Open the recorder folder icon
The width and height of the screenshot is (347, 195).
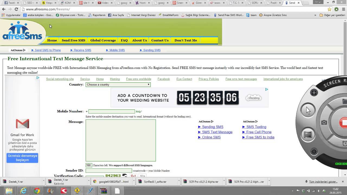coord(345,102)
